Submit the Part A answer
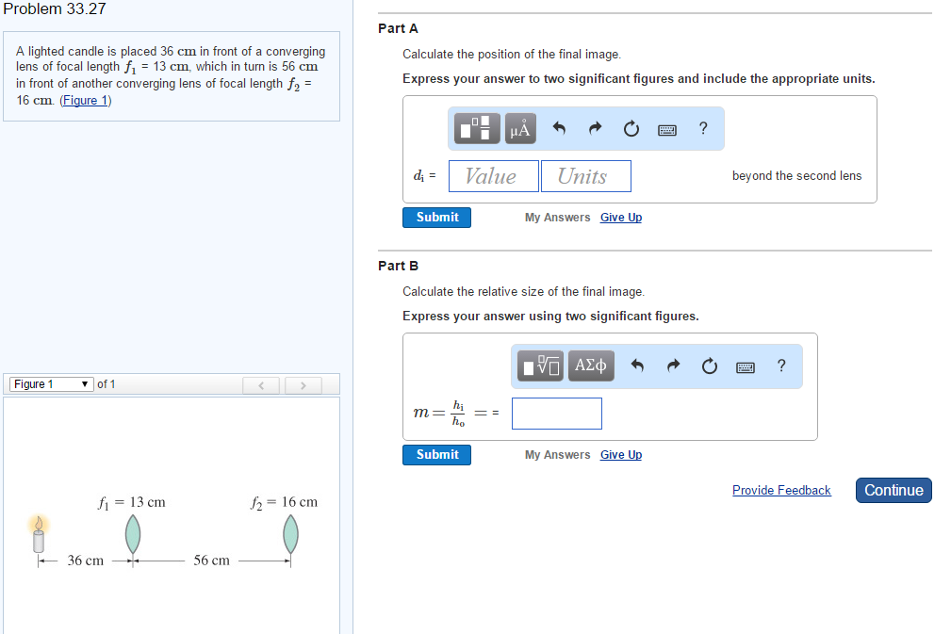This screenshot has width=951, height=634. (437, 218)
